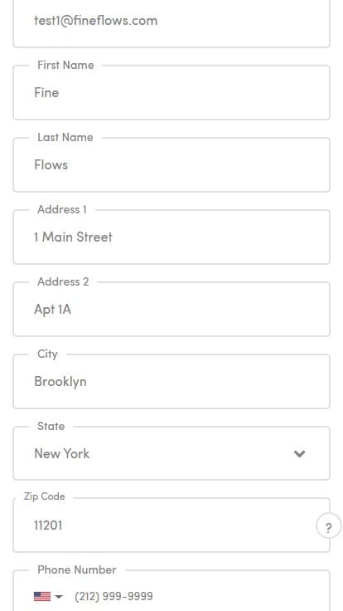This screenshot has height=611, width=343.
Task: Focus the Zip Code field showing 11201
Action: (x=171, y=525)
